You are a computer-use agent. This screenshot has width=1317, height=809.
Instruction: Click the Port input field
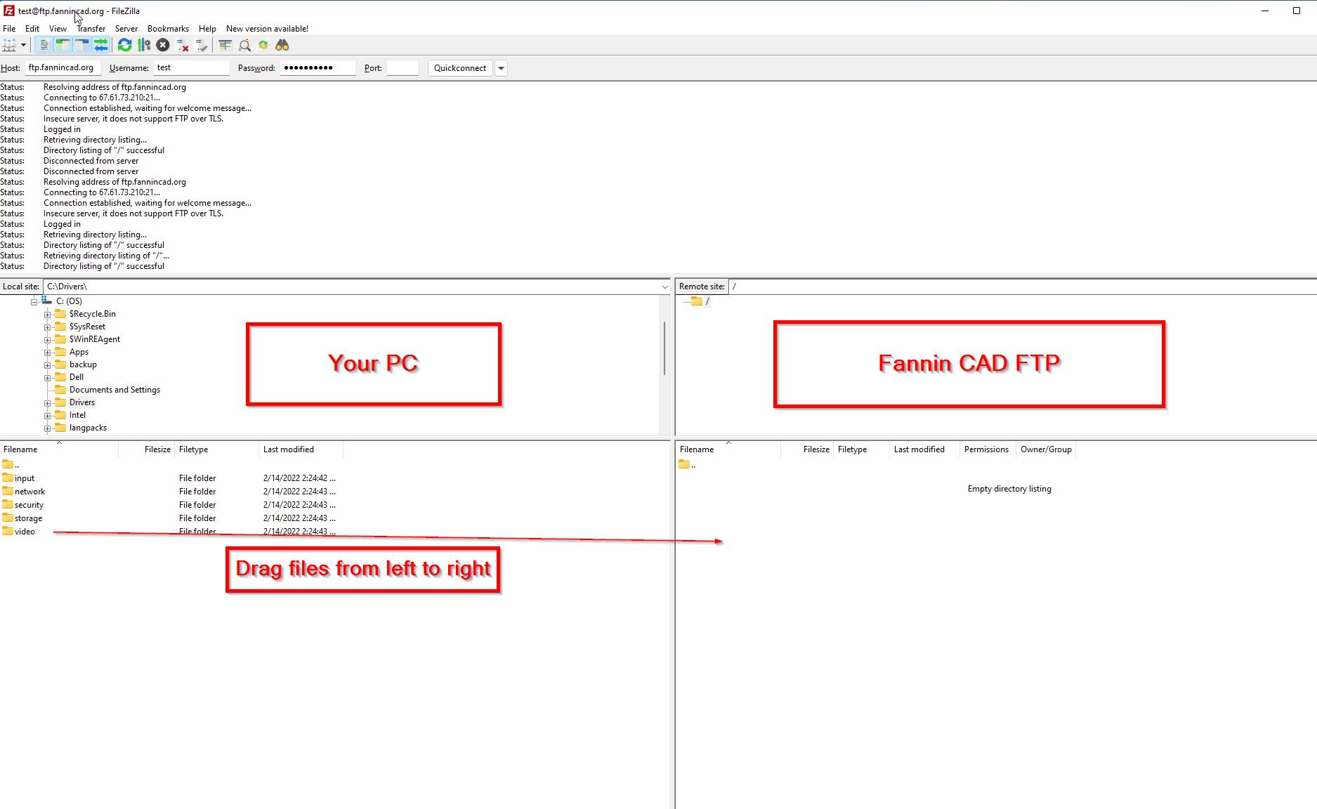[x=402, y=68]
